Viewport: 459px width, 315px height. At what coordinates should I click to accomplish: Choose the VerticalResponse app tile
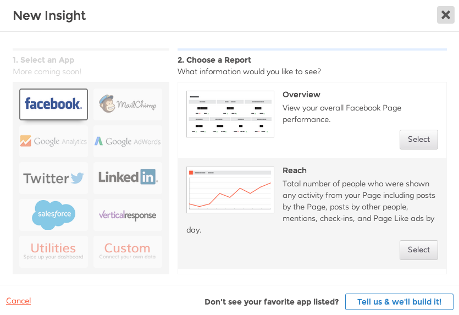128,215
